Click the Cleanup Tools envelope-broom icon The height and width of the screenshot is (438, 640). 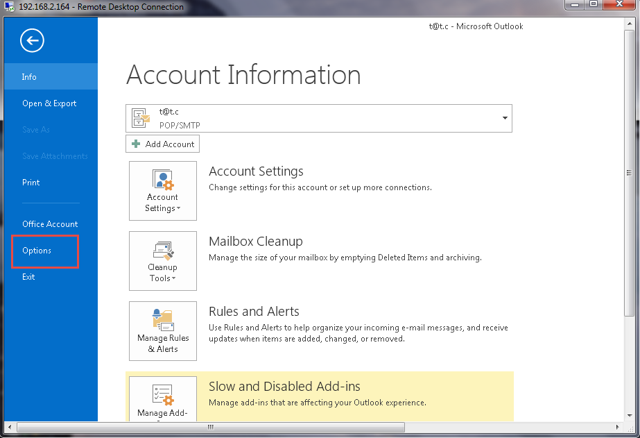[163, 250]
